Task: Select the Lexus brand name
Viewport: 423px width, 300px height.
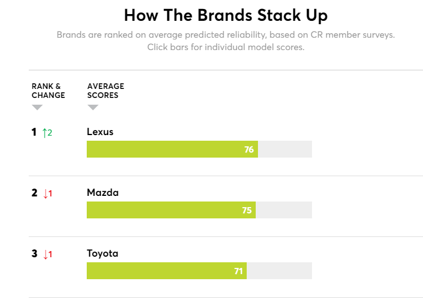Action: [x=100, y=132]
